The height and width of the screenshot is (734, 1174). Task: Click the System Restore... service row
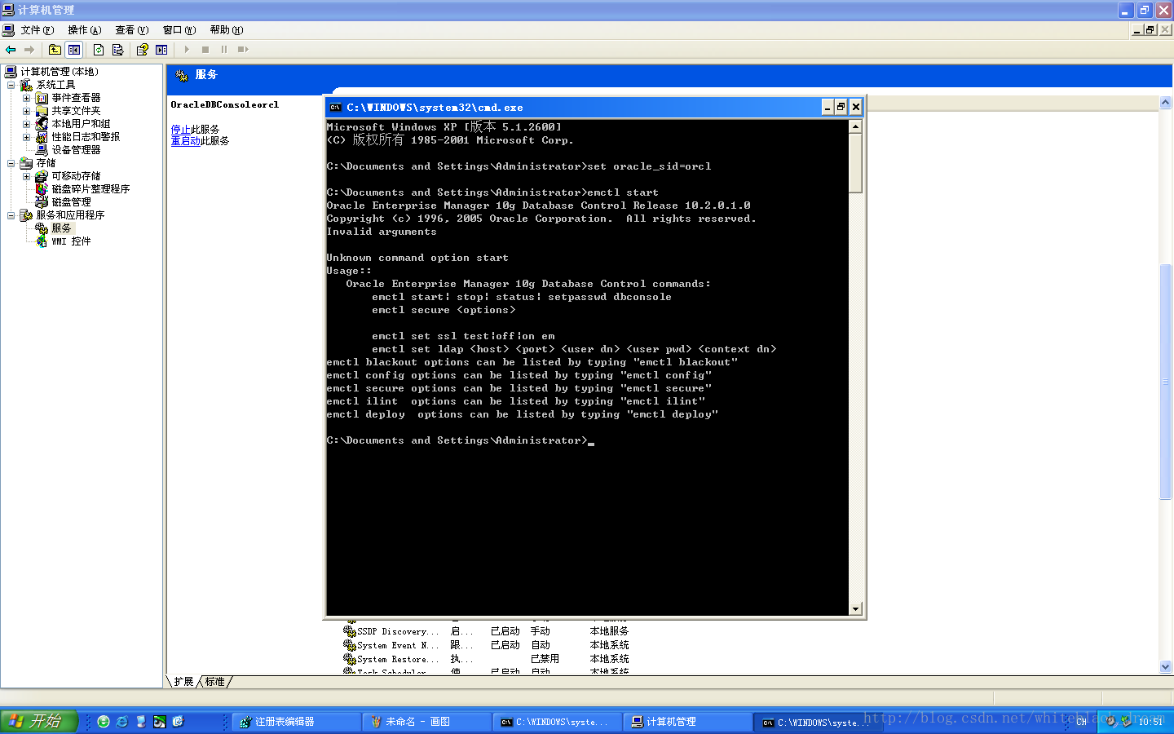pyautogui.click(x=487, y=659)
